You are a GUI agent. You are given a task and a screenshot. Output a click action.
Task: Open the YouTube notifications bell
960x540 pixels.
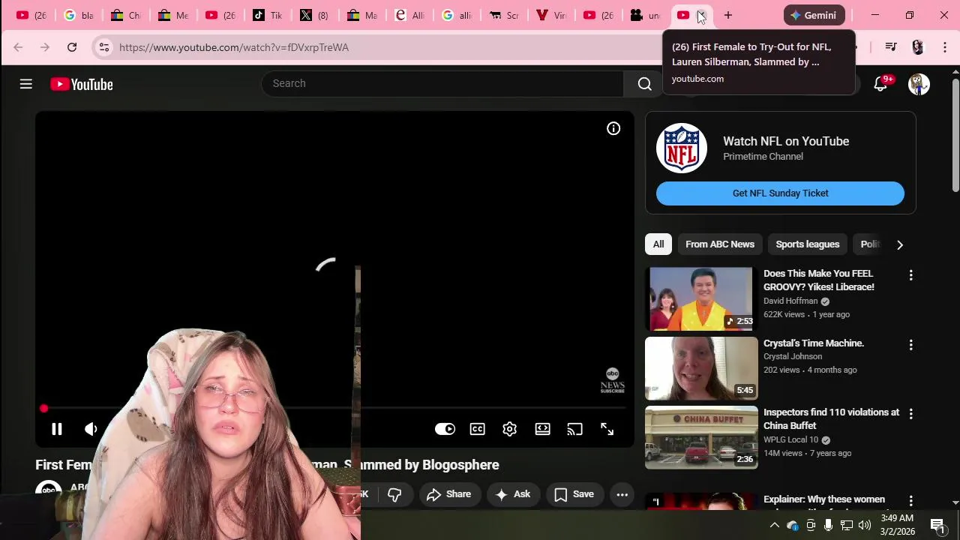click(x=880, y=84)
